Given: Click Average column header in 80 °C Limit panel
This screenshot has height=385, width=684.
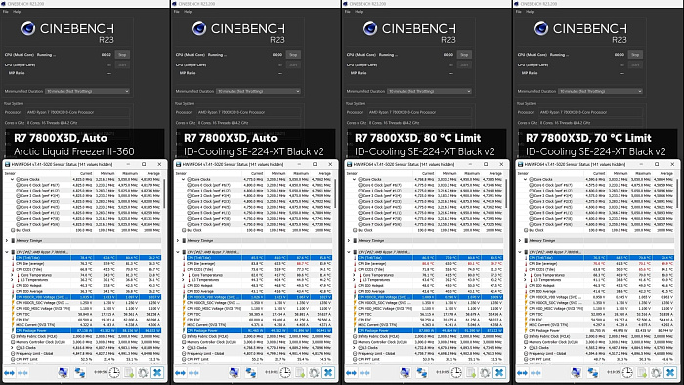Looking at the screenshot, I should tap(494, 173).
